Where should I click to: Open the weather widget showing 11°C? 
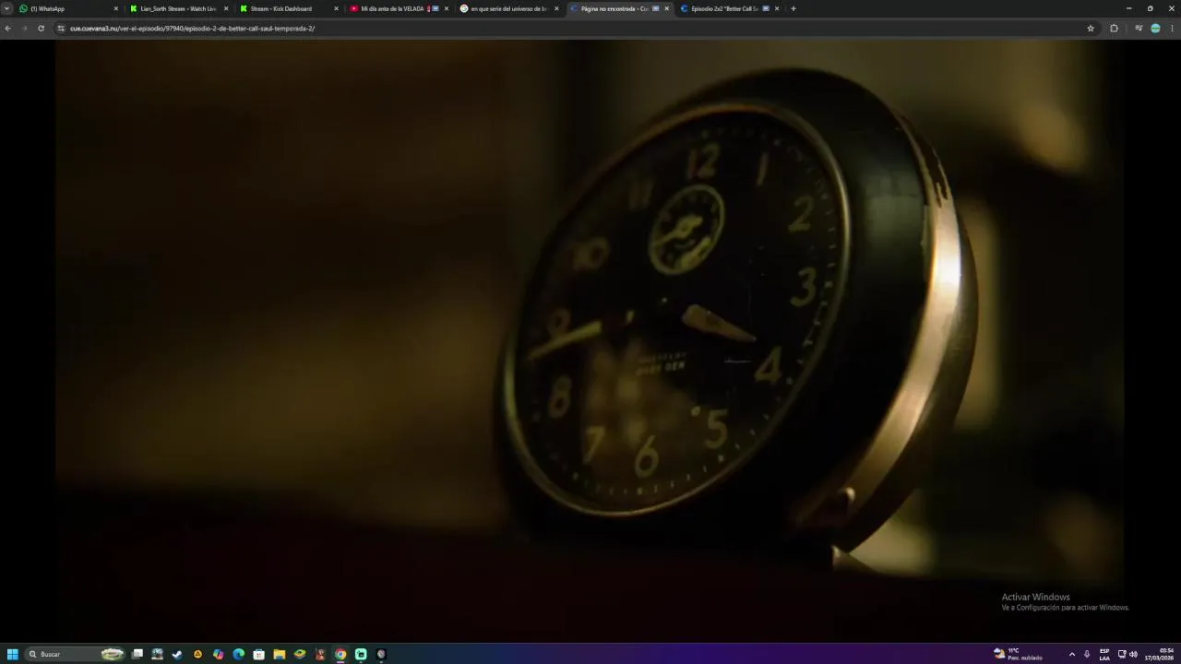point(1019,654)
